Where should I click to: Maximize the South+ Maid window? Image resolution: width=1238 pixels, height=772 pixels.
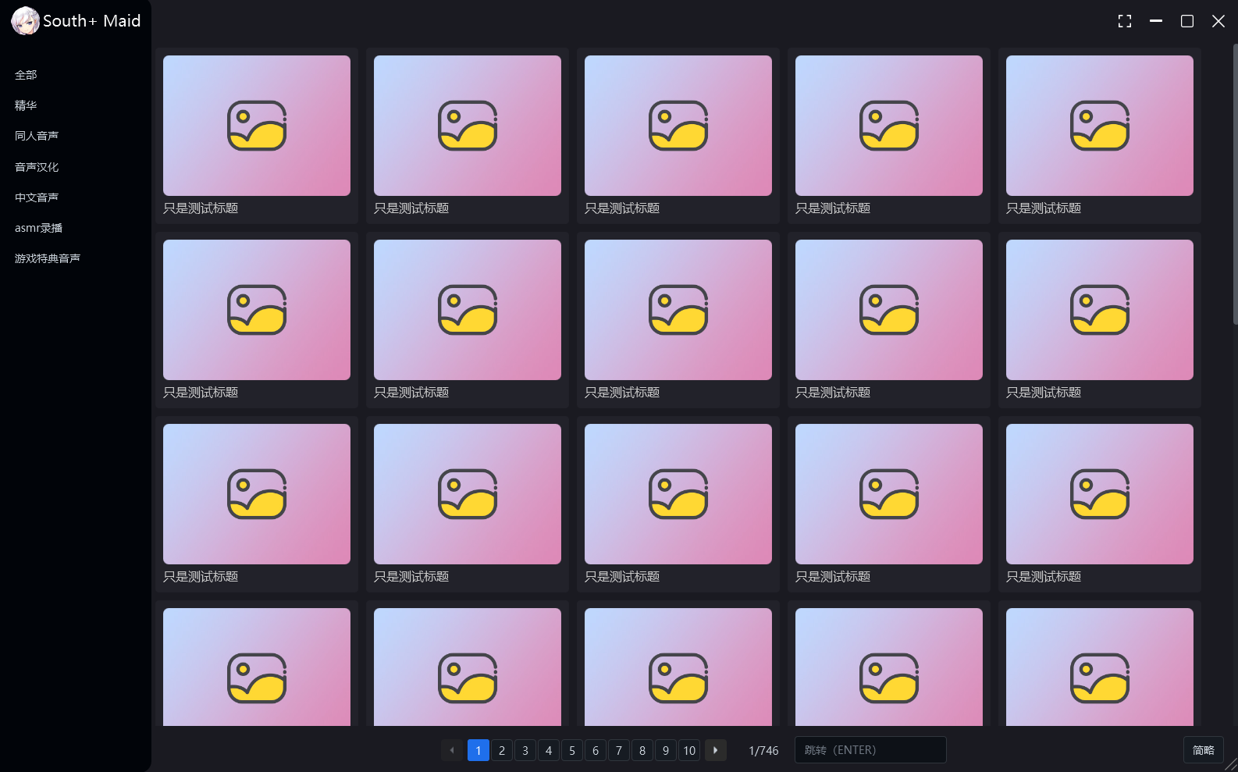coord(1187,21)
